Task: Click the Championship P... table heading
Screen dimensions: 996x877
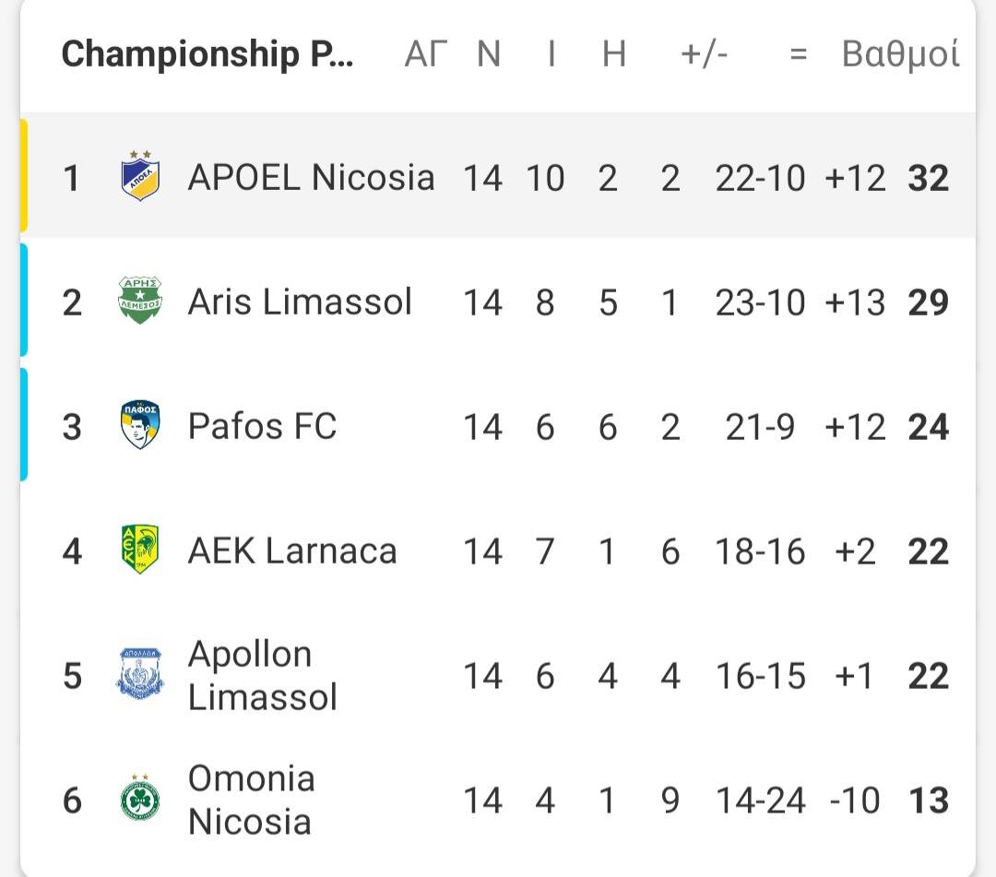Action: pyautogui.click(x=207, y=54)
